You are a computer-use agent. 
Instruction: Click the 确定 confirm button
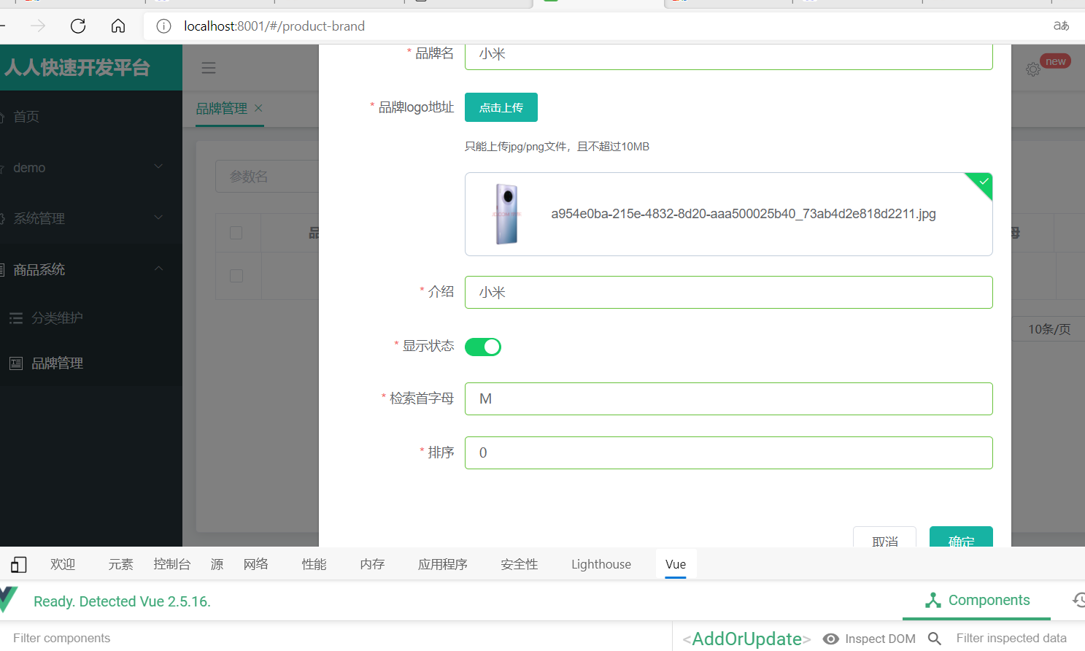point(961,537)
